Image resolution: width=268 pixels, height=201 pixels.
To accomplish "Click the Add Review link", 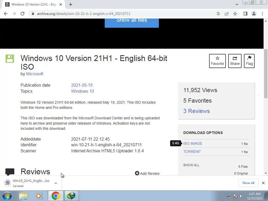I will point(147,173).
